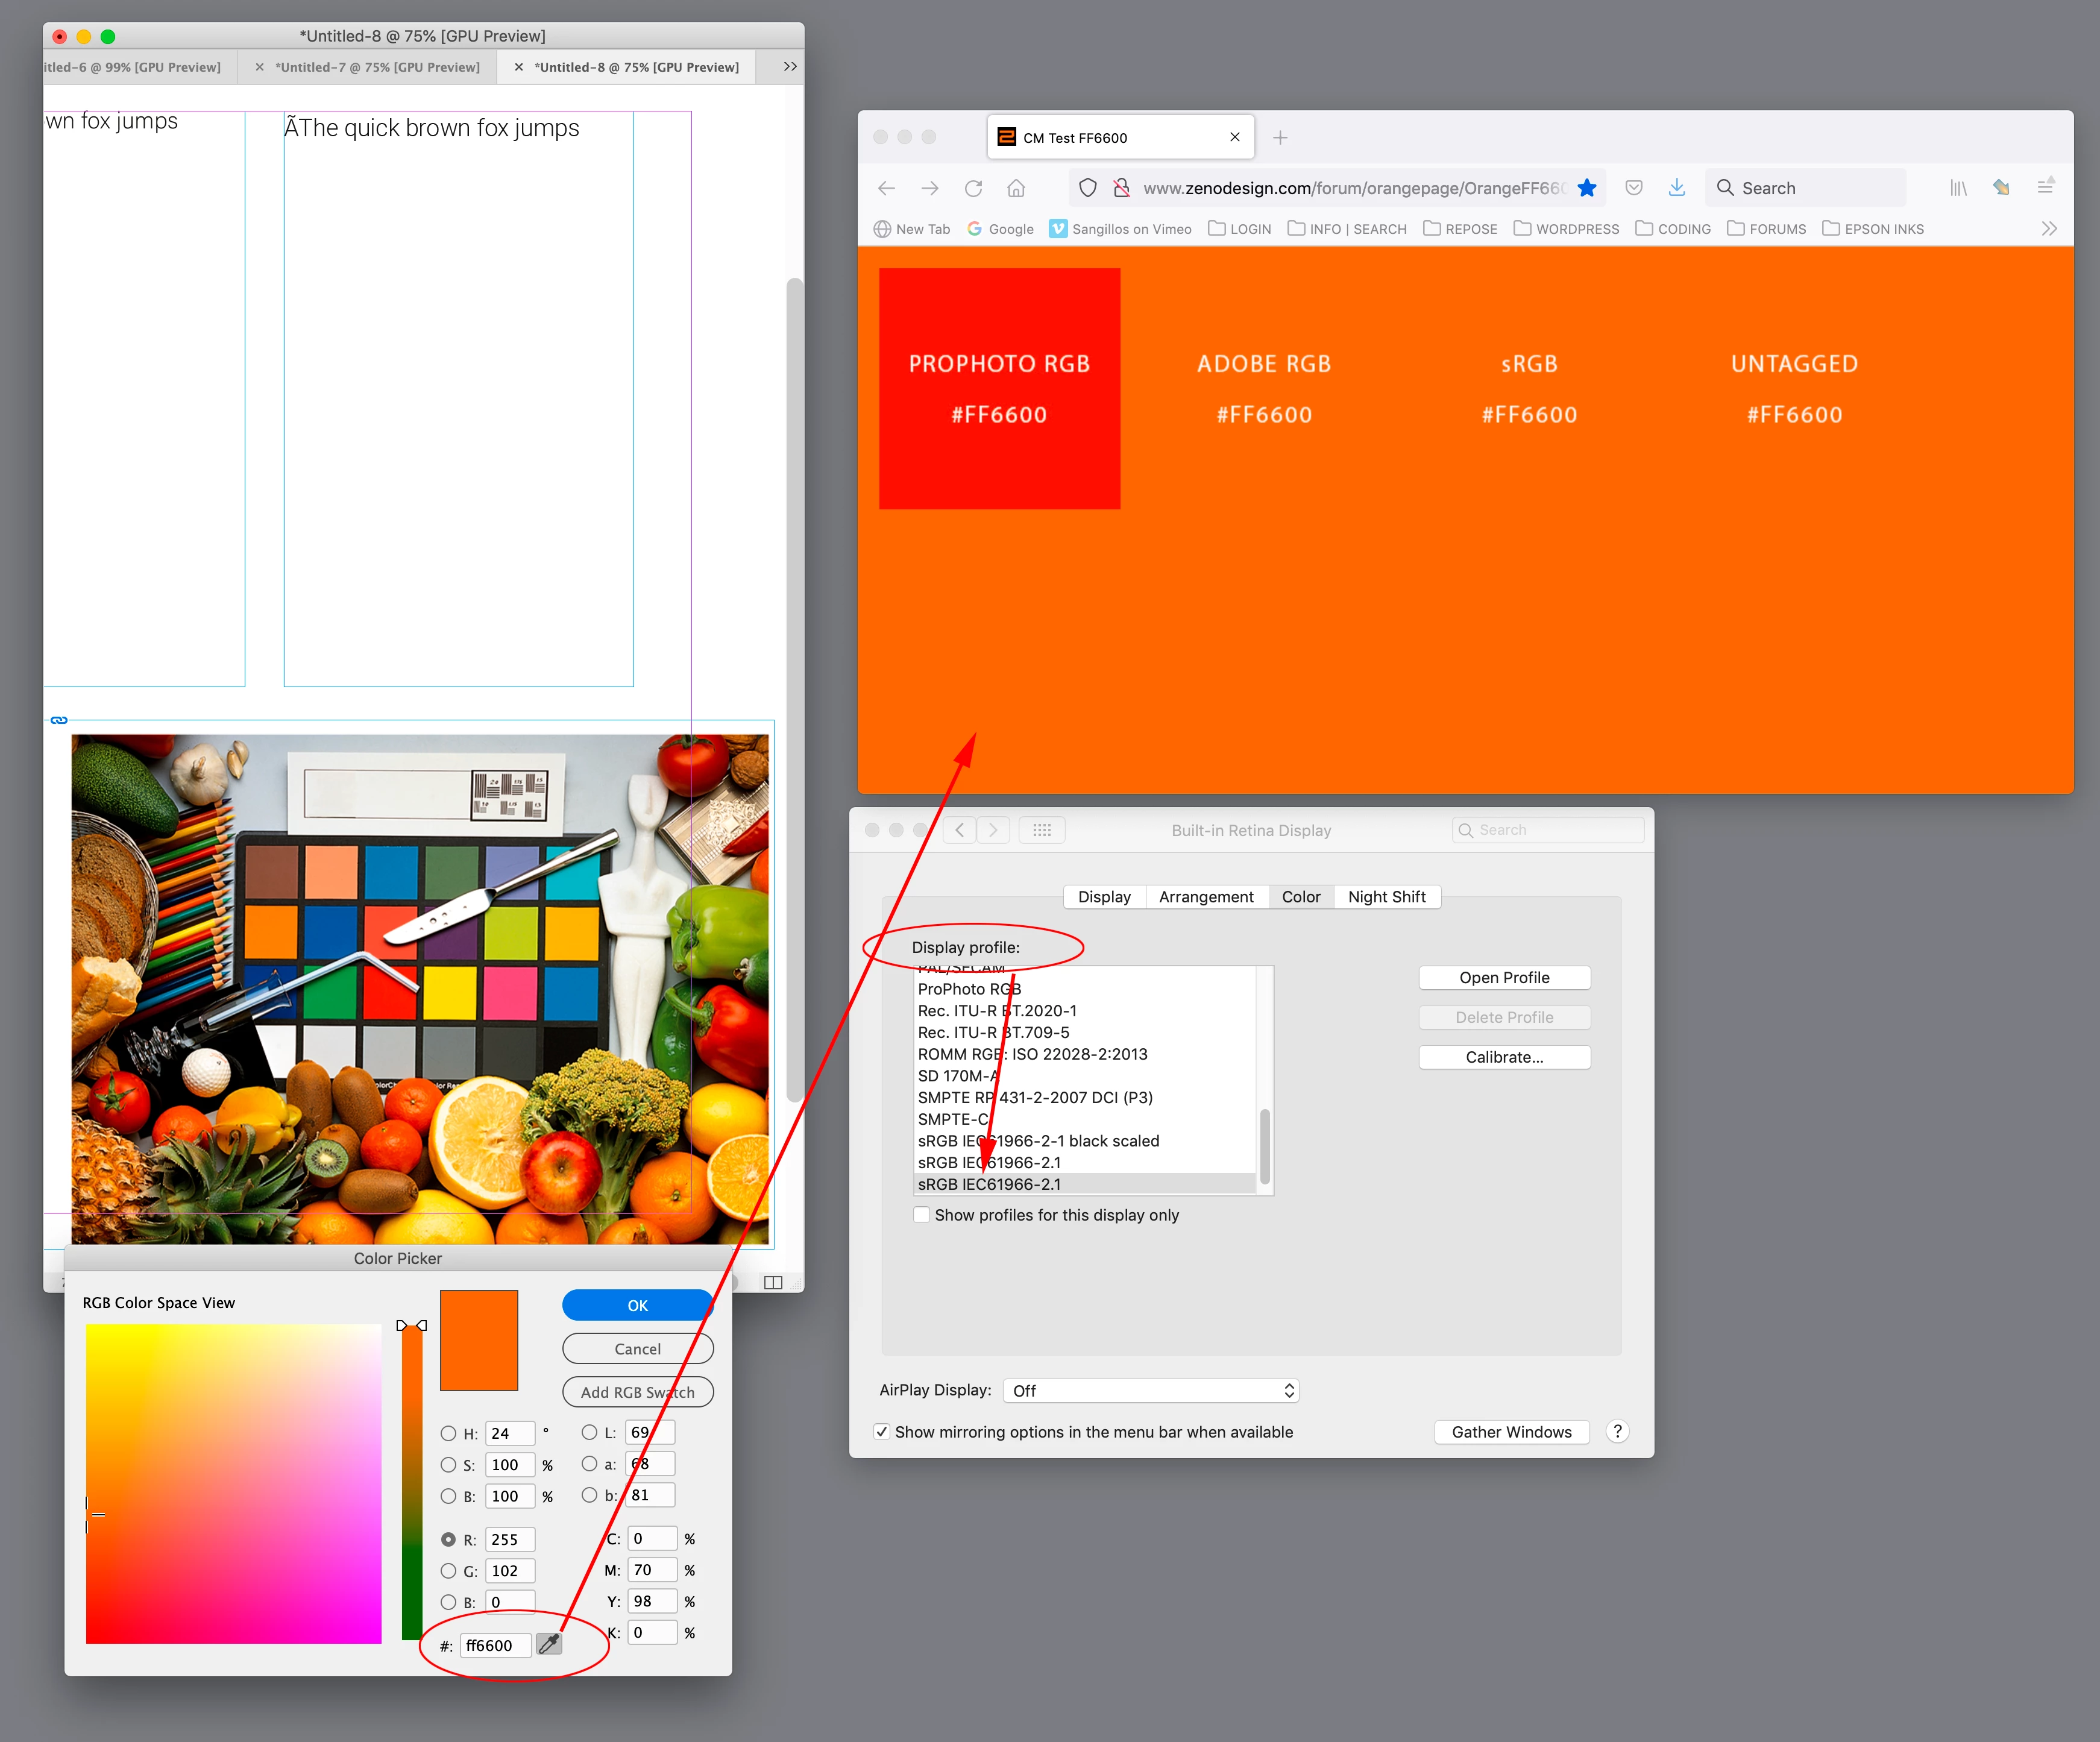Uncheck Show mirroring options in menu bar
The height and width of the screenshot is (1742, 2100).
(x=881, y=1432)
